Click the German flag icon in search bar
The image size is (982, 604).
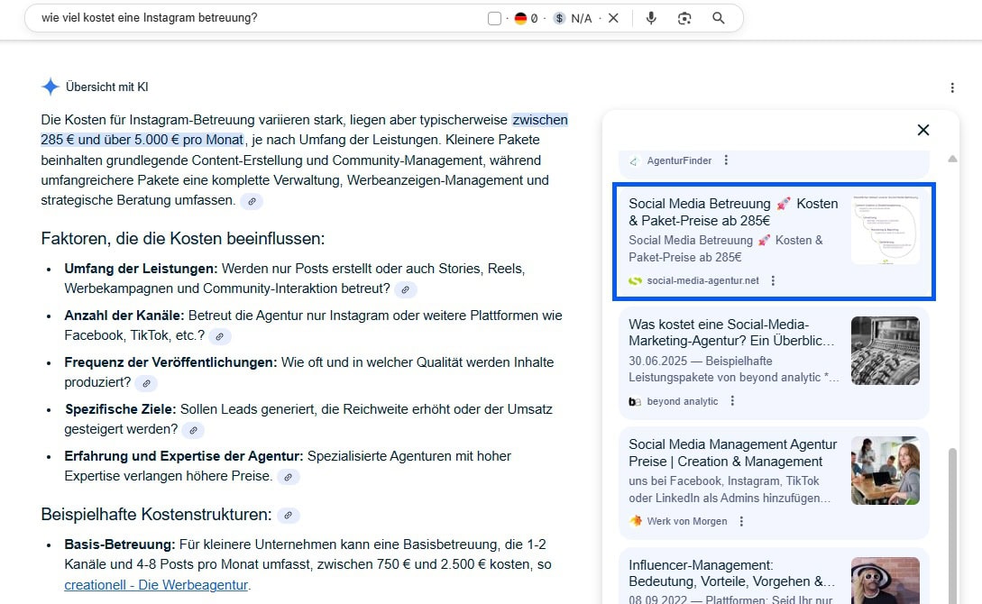coord(521,17)
